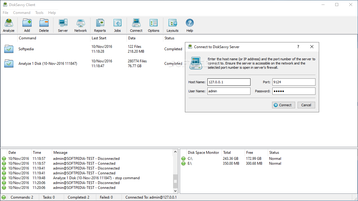Click the Add command toolbar icon

[x=27, y=25]
